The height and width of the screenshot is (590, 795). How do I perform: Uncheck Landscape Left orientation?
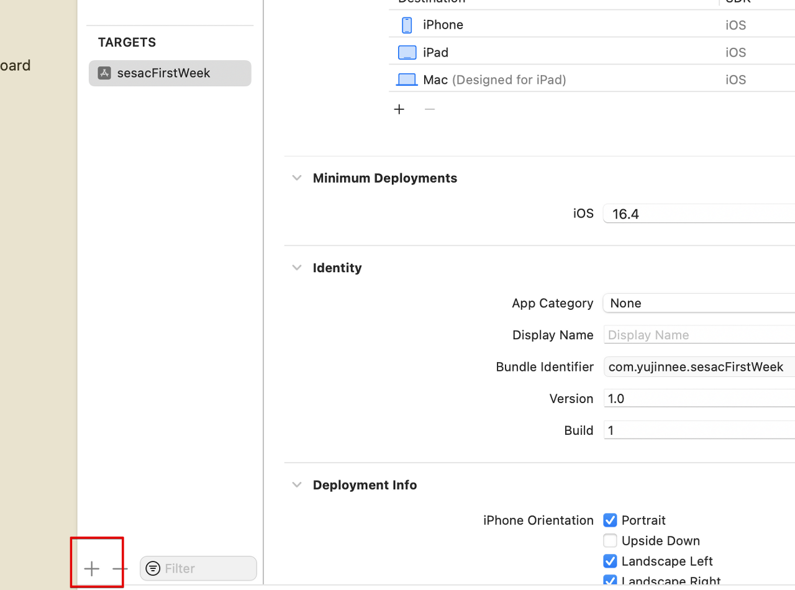[x=611, y=561]
